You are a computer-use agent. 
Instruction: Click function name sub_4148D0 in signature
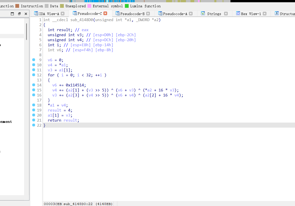(82, 20)
